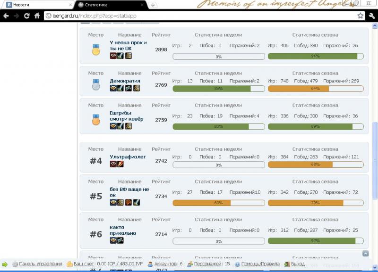378x272 pixels.
Task: Open a new browser tab
Action: click(153, 5)
